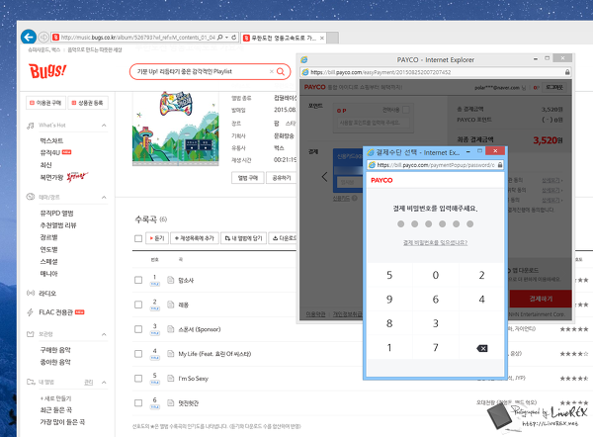Check the checkbox for track 1
593x437 pixels.
138,280
